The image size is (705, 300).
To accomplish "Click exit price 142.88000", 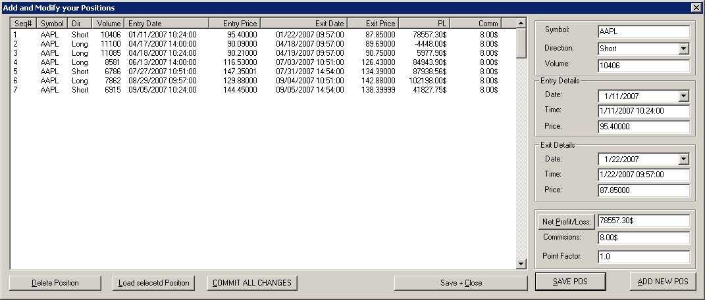I will [379, 81].
